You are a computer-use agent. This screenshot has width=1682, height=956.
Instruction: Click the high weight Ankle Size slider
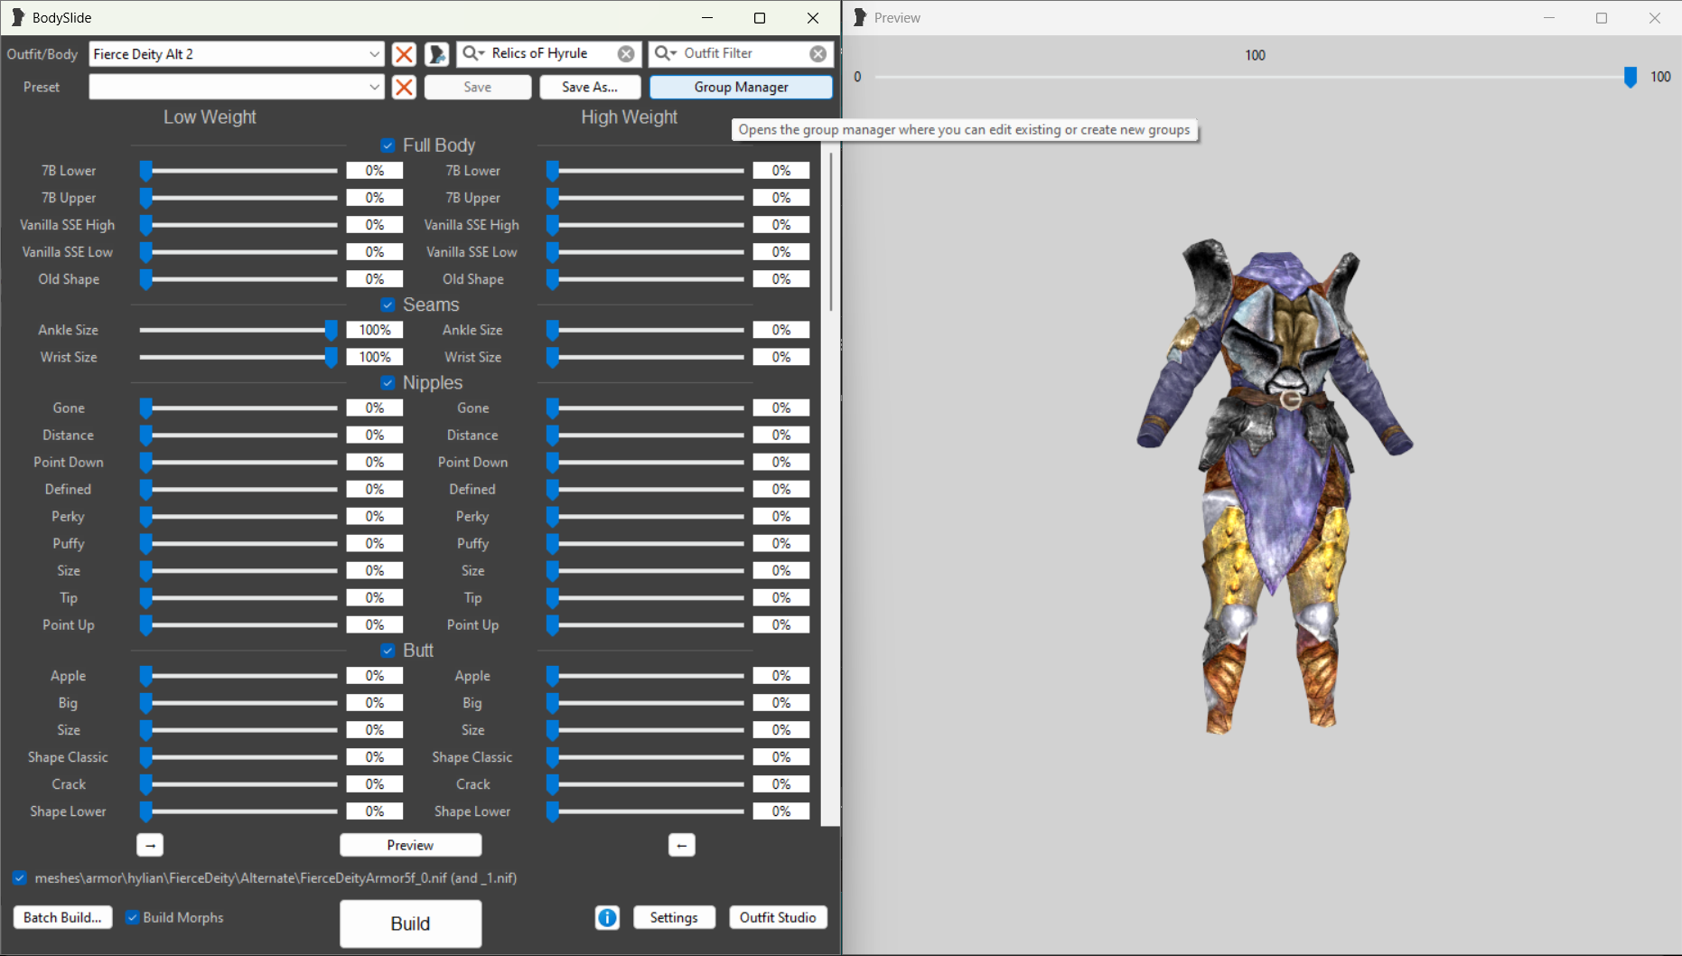pyautogui.click(x=645, y=330)
